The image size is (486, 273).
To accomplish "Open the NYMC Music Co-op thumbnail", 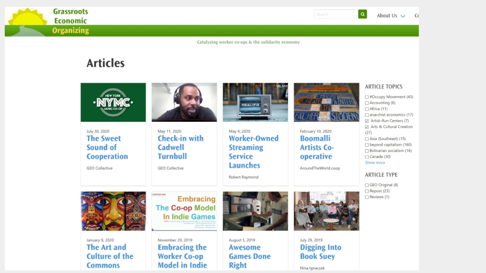I will [113, 102].
